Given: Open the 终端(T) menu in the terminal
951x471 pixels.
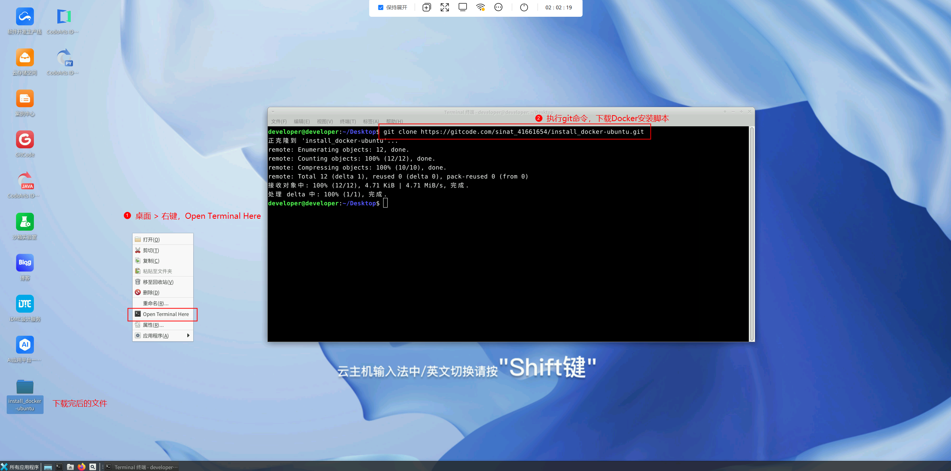Looking at the screenshot, I should click(x=347, y=121).
